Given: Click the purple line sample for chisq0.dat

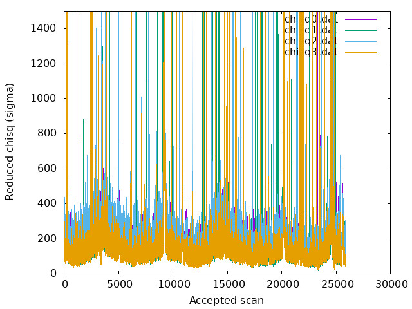Looking at the screenshot, I should tap(360, 19).
